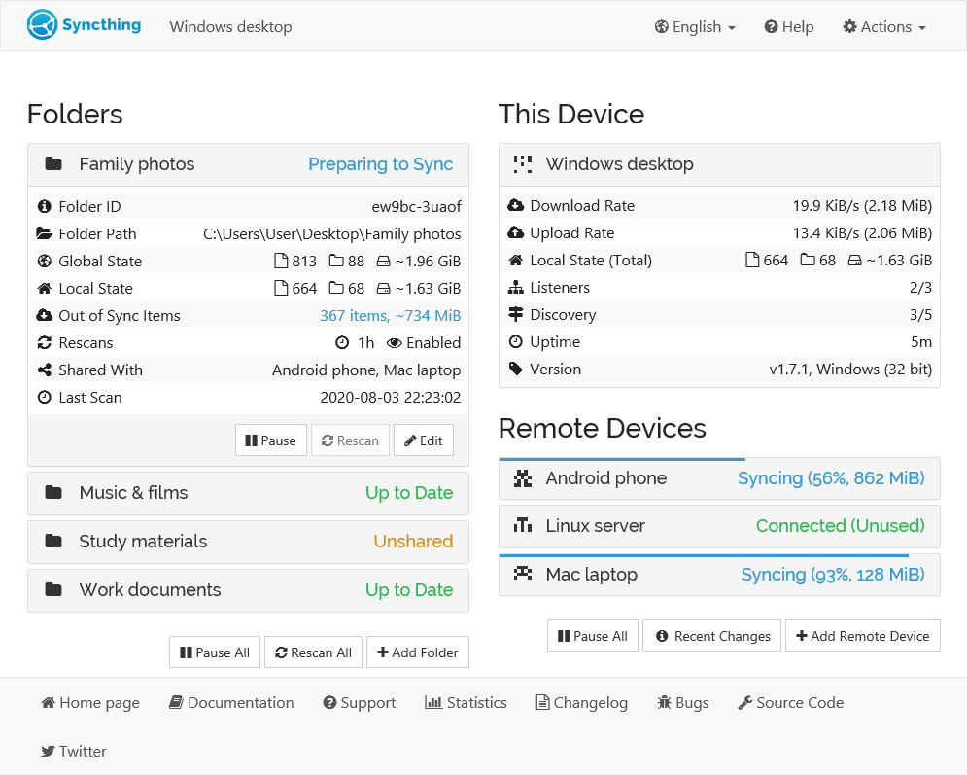The image size is (967, 775).
Task: Click the Twitter icon in the footer
Action: 48,751
